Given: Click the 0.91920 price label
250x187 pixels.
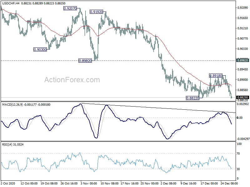Looking at the screenshot, I should point(97,12).
